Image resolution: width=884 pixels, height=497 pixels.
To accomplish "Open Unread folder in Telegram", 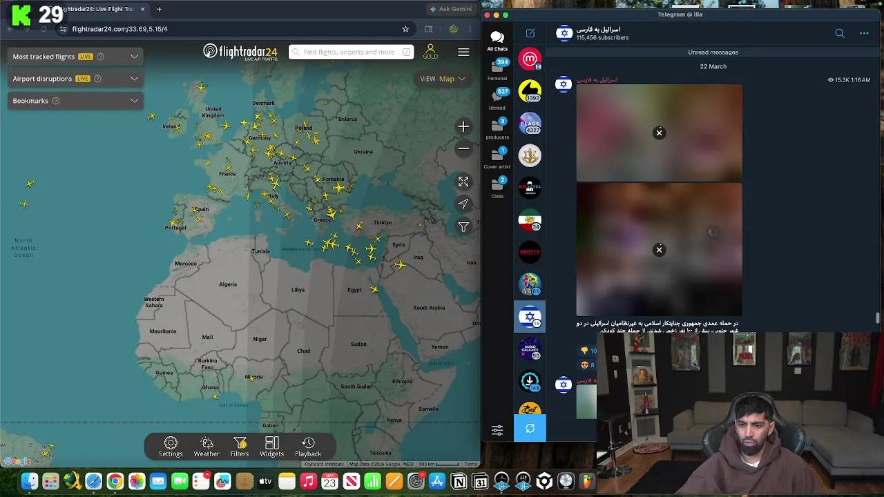I will tap(497, 99).
